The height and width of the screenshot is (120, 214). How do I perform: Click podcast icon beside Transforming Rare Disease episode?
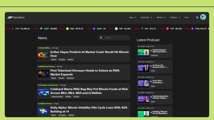point(151,97)
